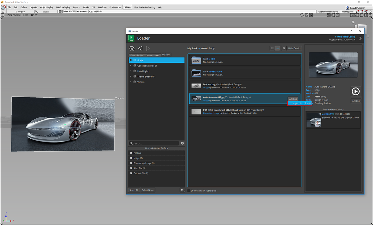This screenshot has height=225, width=373.
Task: Click the Select None filter button
Action: tap(148, 190)
